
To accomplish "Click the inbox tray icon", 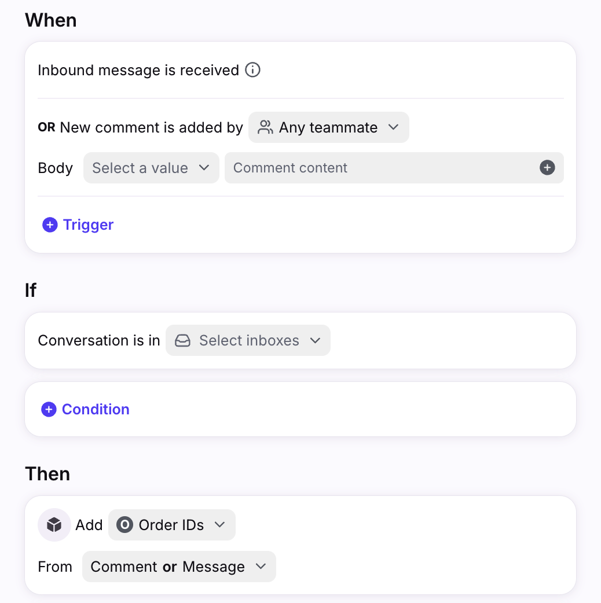I will point(183,340).
